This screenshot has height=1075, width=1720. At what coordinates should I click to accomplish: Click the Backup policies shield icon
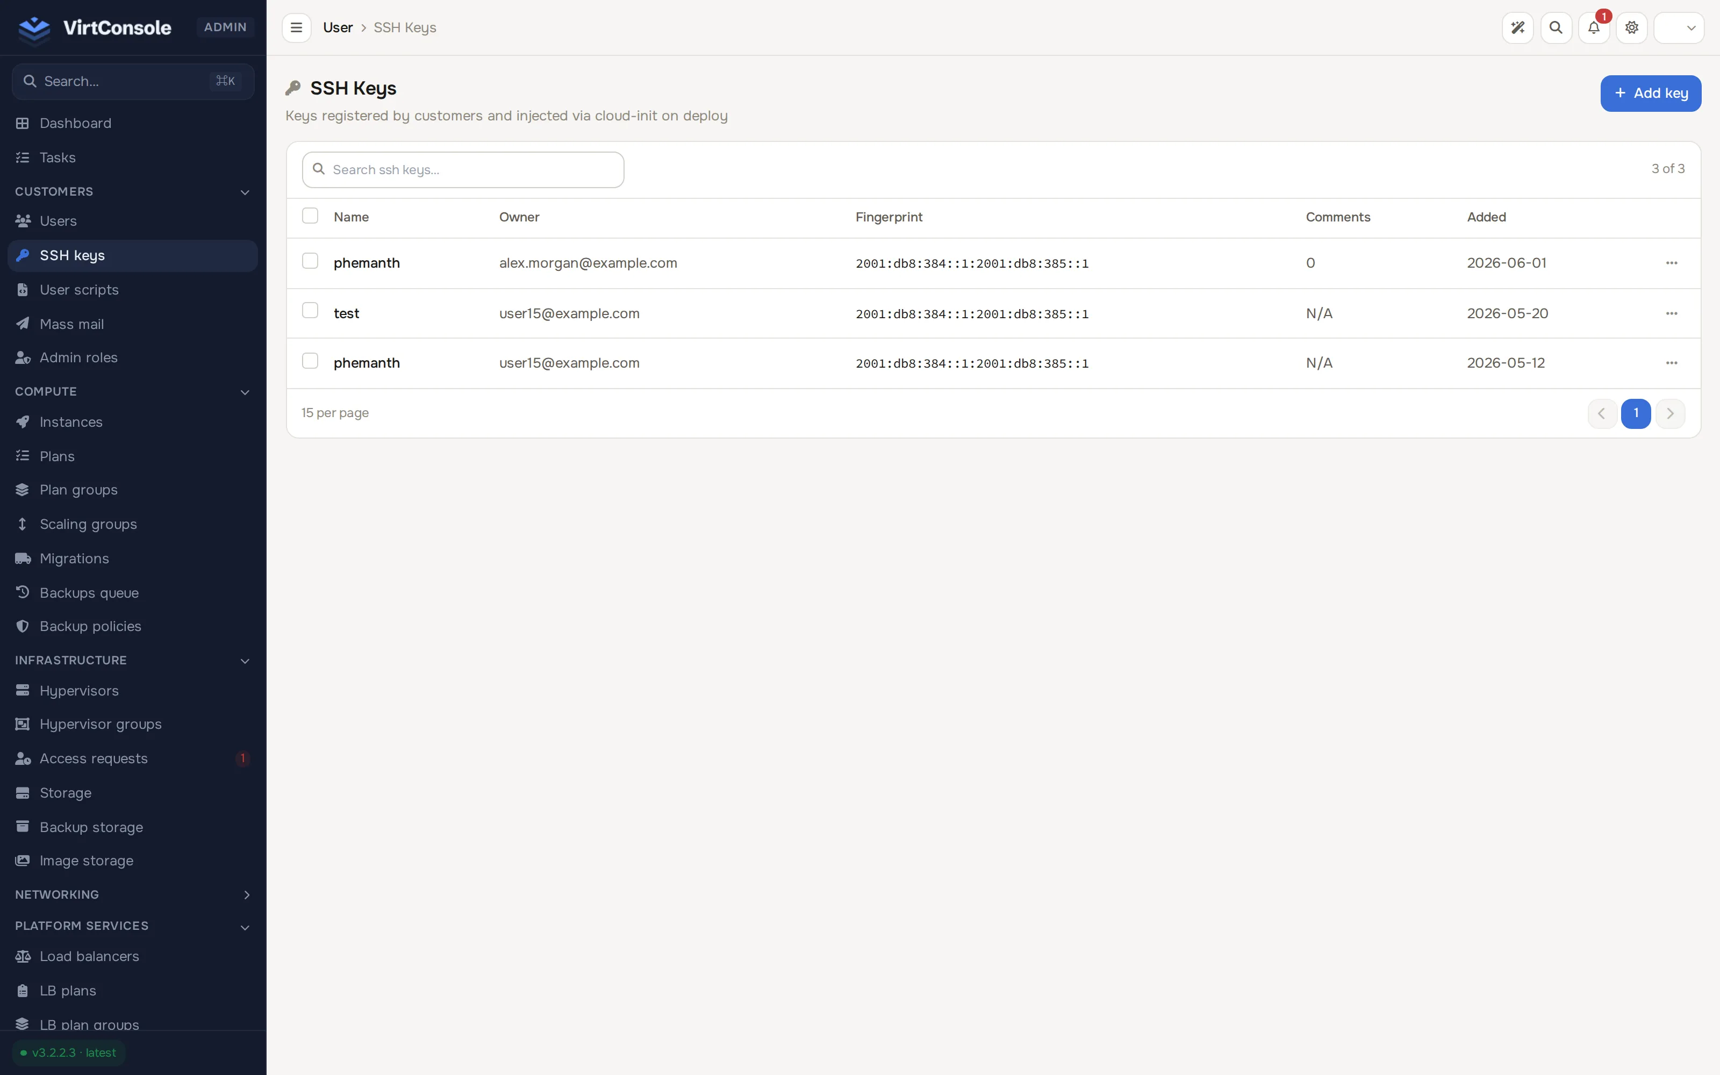click(23, 626)
